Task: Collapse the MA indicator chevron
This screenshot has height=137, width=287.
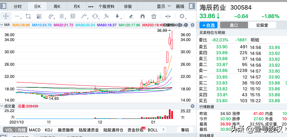Action: pos(2,25)
